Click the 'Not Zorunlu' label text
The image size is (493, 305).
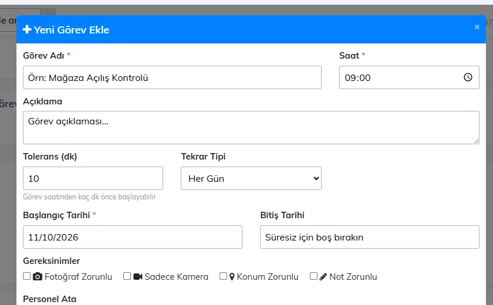tap(353, 277)
